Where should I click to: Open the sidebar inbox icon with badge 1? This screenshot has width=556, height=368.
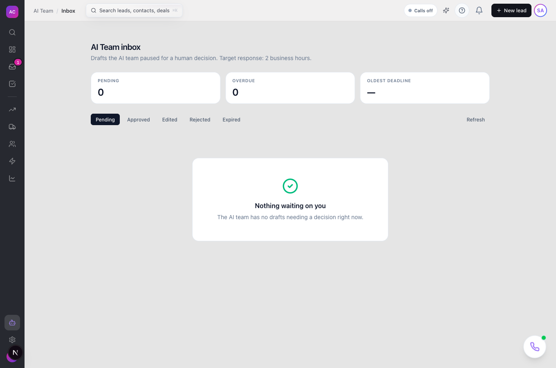pos(12,67)
